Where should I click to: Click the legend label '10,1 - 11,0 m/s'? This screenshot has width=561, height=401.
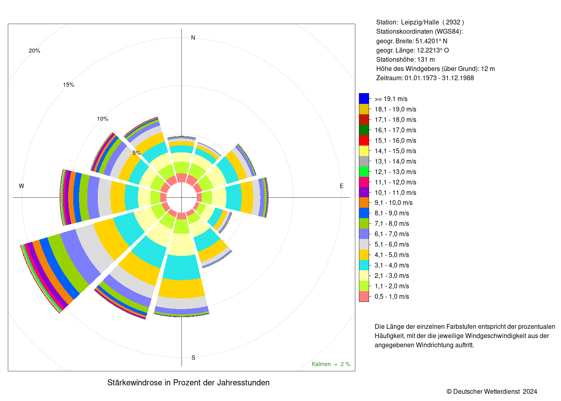pyautogui.click(x=396, y=193)
